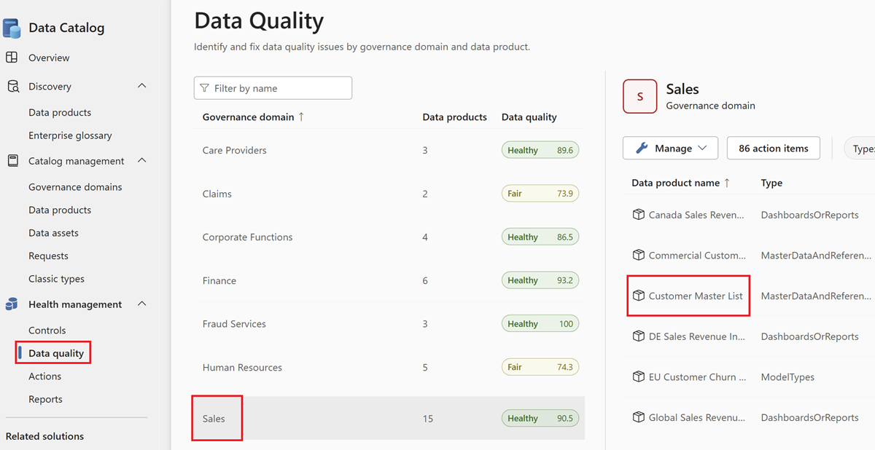875x450 pixels.
Task: Open the Manage dropdown
Action: (670, 148)
